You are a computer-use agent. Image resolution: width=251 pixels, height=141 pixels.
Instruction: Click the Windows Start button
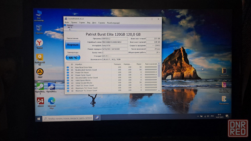coord(39,119)
